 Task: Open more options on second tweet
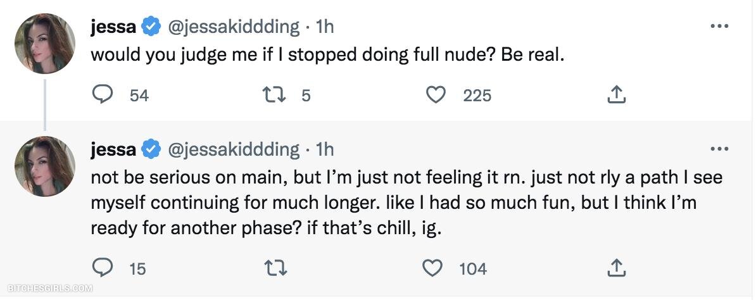[x=719, y=149]
